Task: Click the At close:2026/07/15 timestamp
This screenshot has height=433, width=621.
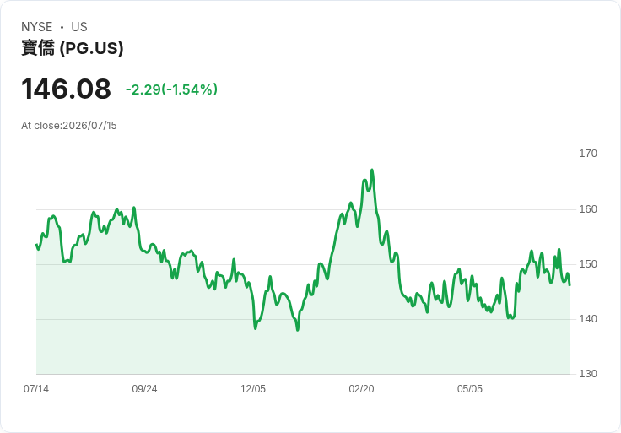Action: pyautogui.click(x=69, y=126)
